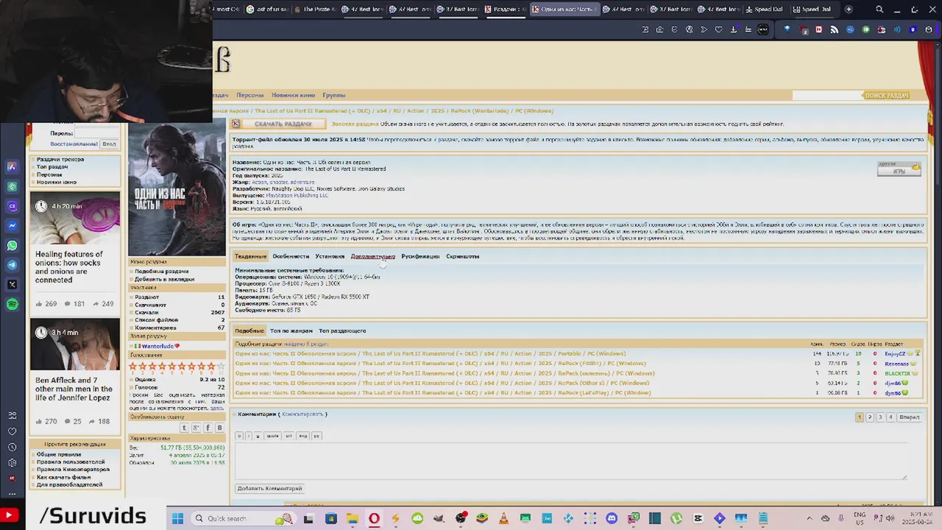Click the Вход login button

(x=109, y=144)
